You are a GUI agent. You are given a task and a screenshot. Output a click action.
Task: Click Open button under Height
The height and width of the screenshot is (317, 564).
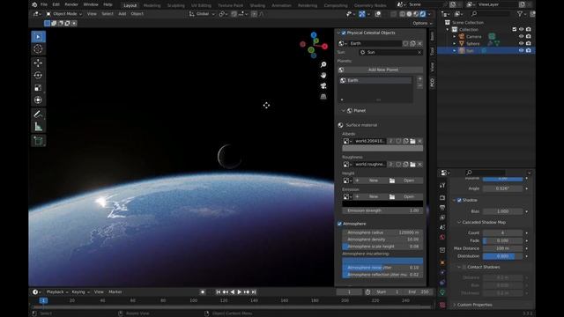pos(405,181)
